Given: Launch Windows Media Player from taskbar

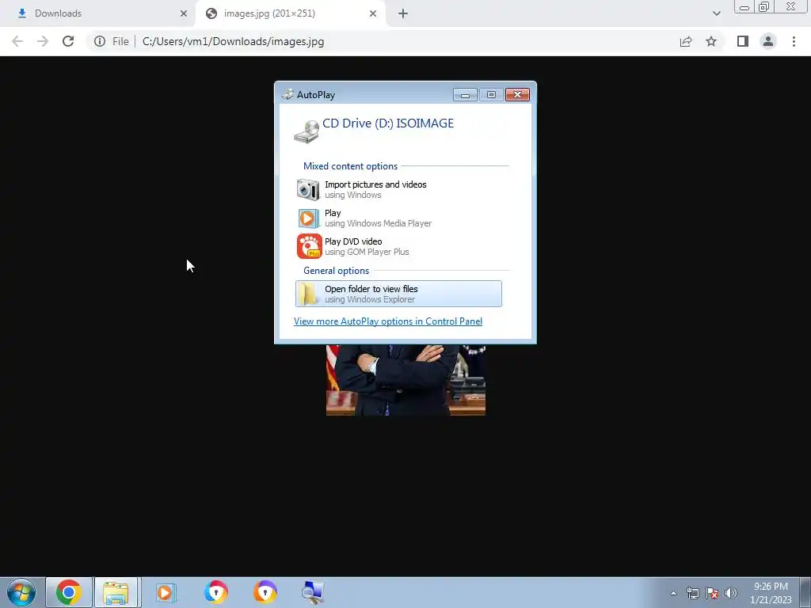Looking at the screenshot, I should (166, 592).
